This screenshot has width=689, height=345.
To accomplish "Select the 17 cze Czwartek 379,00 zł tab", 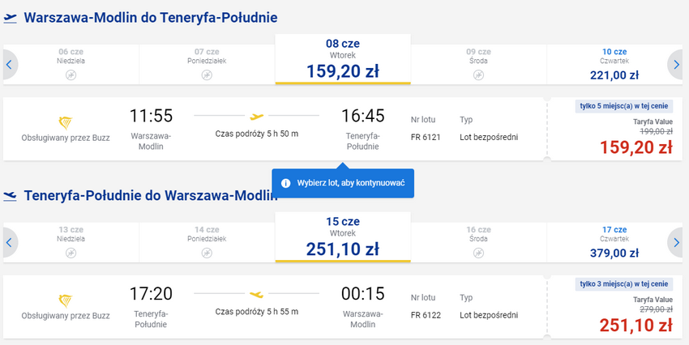I will 614,243.
